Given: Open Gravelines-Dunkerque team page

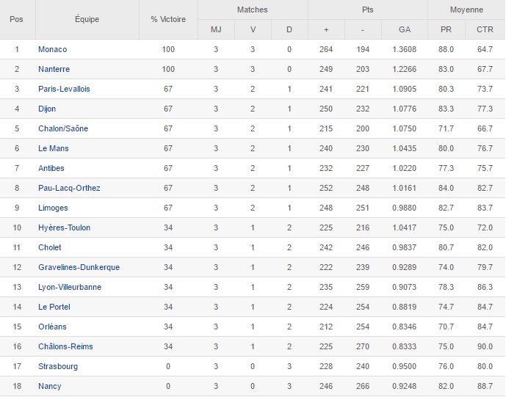Looking at the screenshot, I should 79,267.
